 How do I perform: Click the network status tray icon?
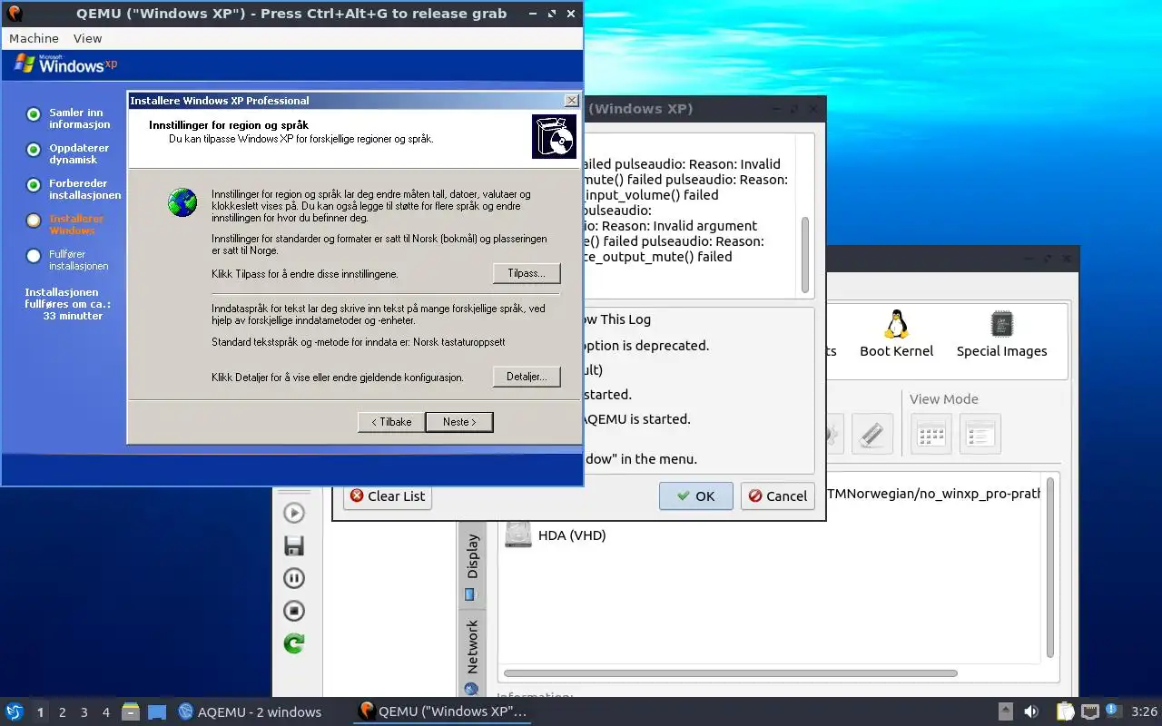1090,711
